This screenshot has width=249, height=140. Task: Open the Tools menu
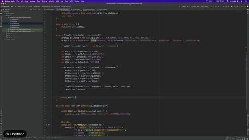tap(67, 1)
